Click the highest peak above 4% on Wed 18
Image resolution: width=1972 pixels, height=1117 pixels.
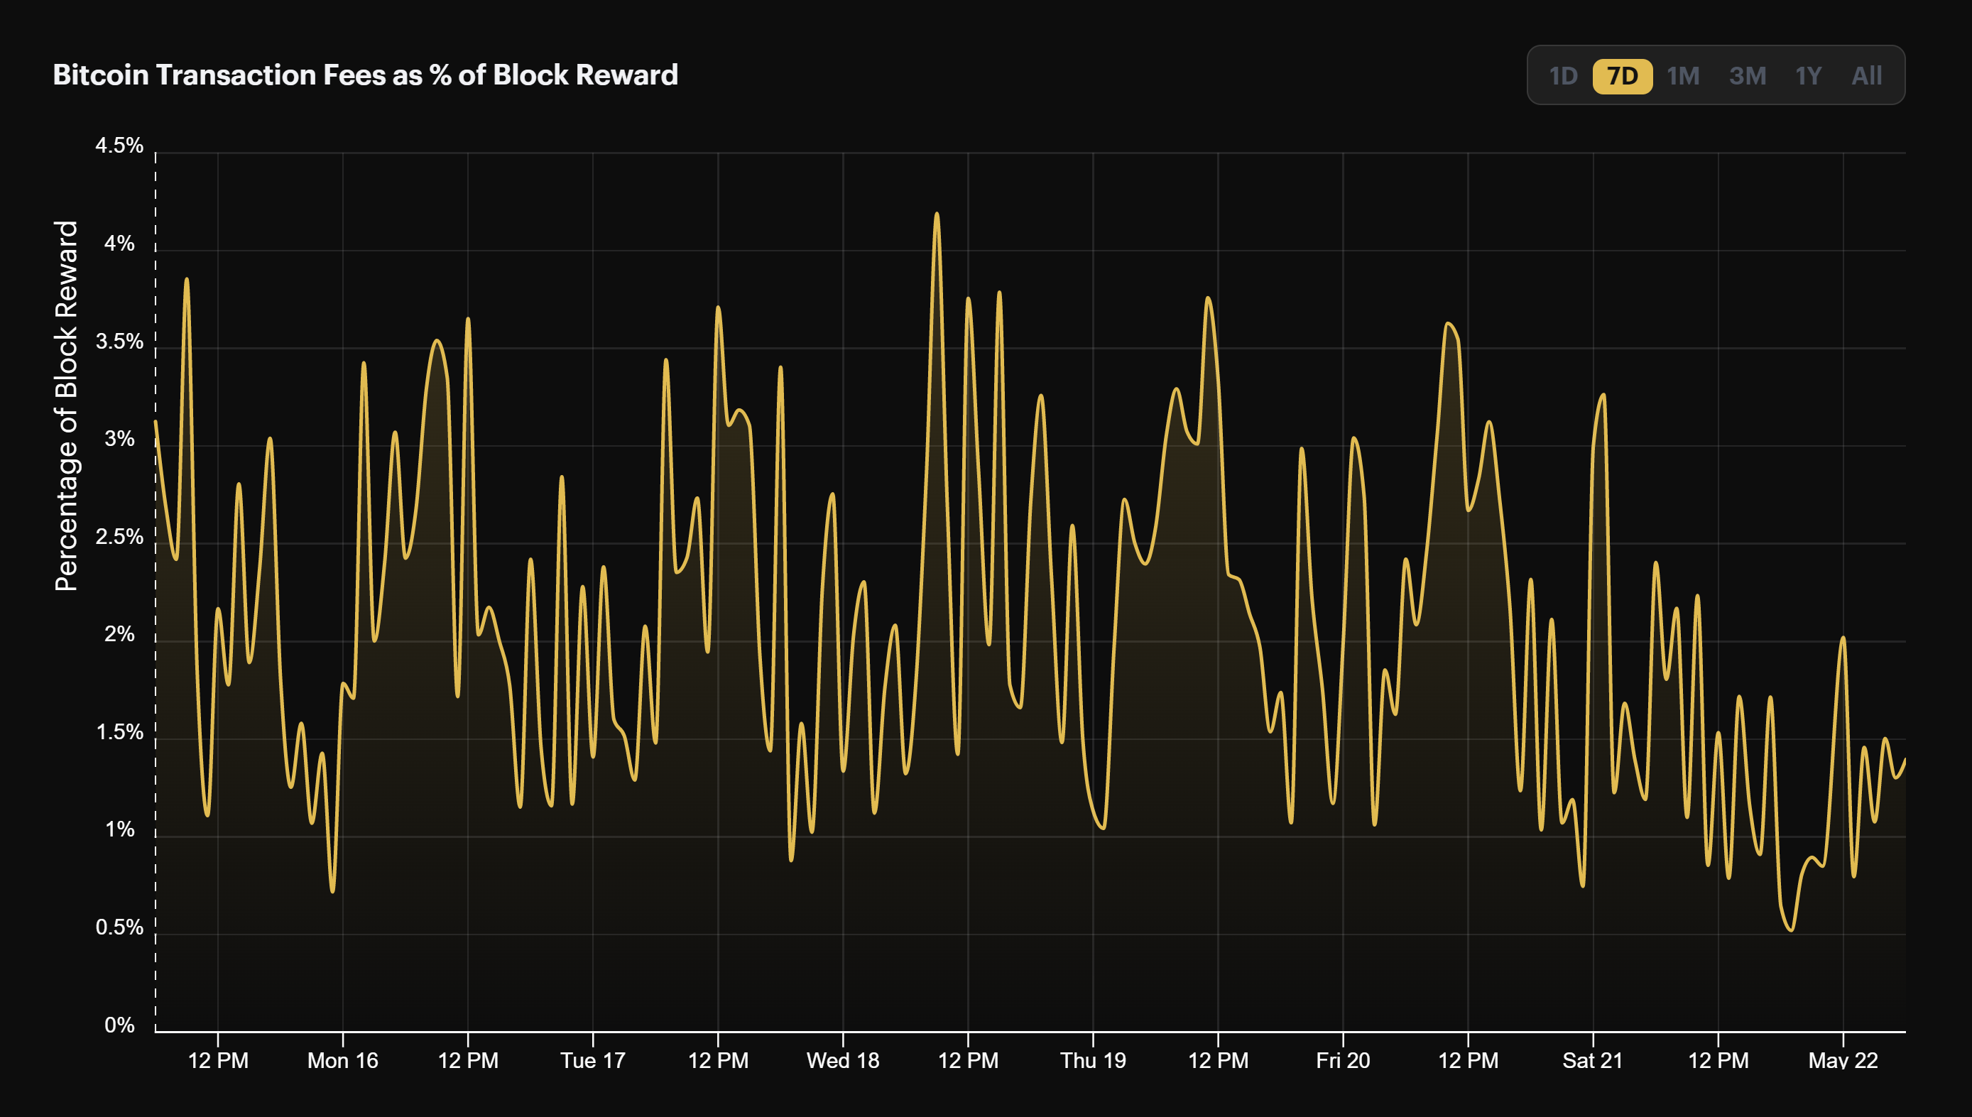tap(937, 214)
